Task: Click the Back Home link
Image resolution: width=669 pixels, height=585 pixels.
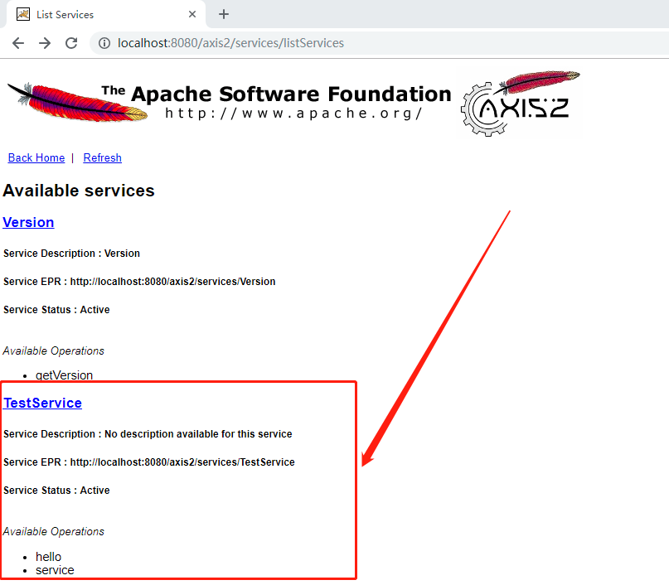Action: [x=36, y=157]
